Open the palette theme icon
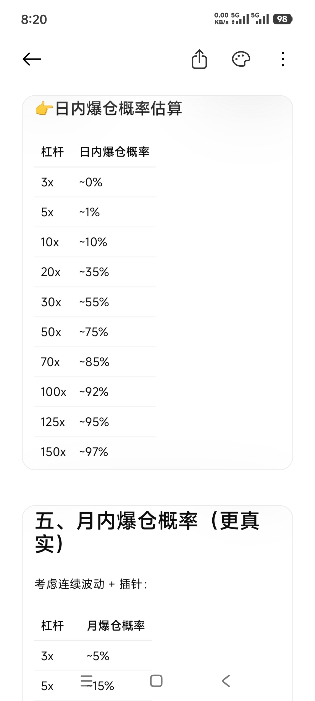315x701 pixels. coord(241,59)
